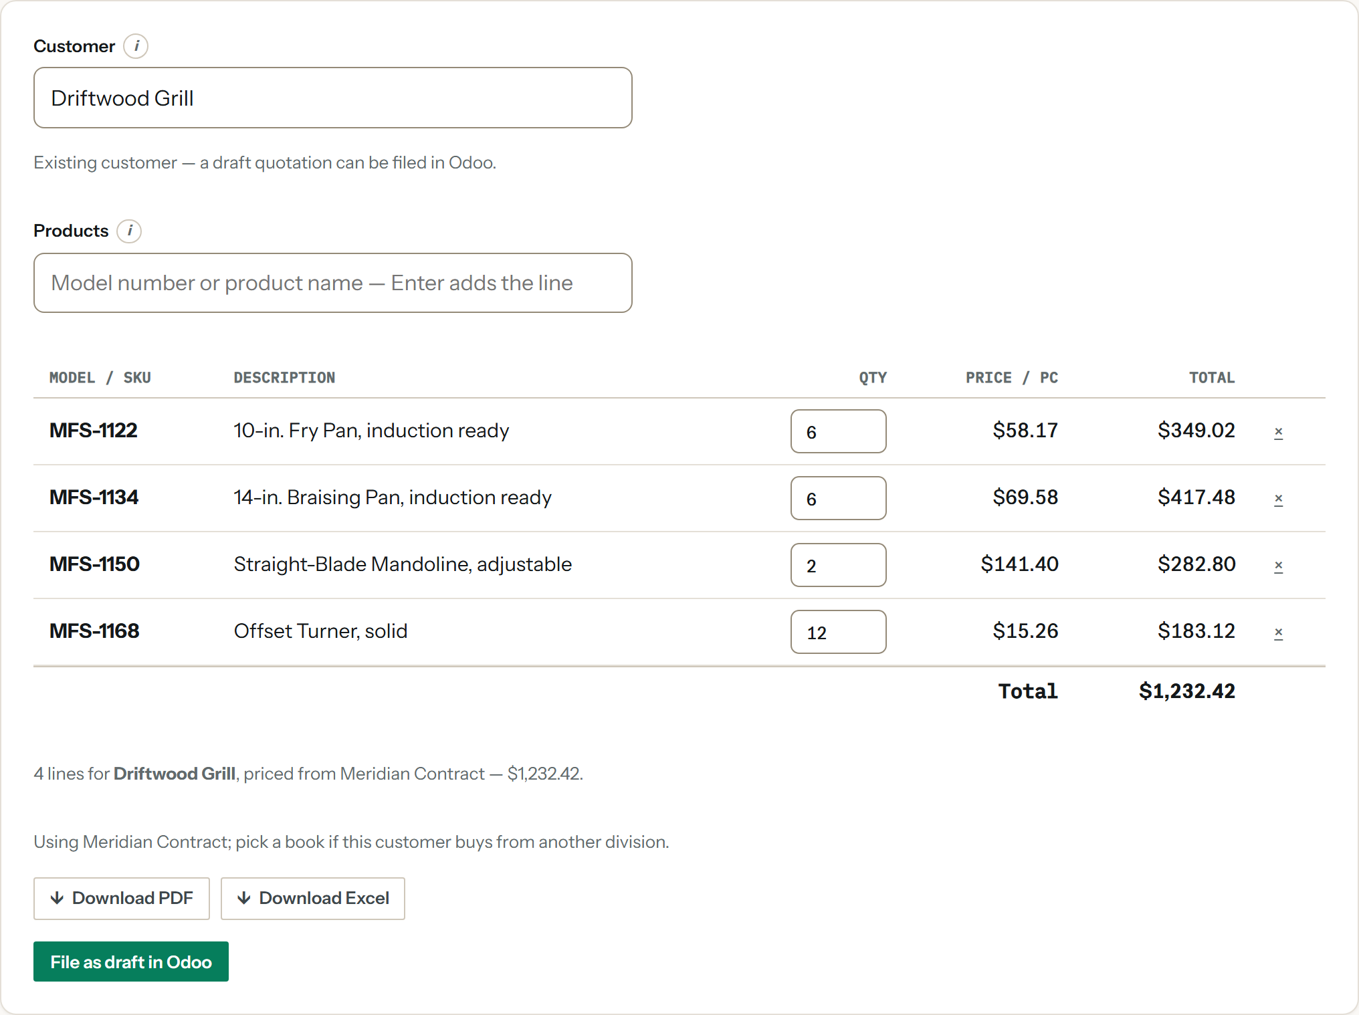Remove the MFS-1168 offset turner line
Screen dimensions: 1359x1015
click(1278, 632)
